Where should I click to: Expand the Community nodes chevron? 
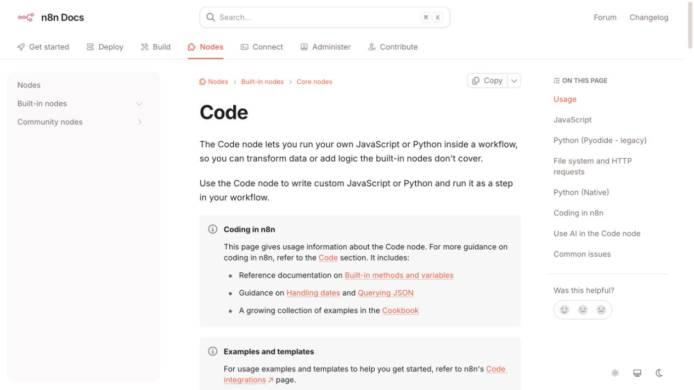139,122
